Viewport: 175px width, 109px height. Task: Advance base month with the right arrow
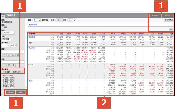(74, 20)
